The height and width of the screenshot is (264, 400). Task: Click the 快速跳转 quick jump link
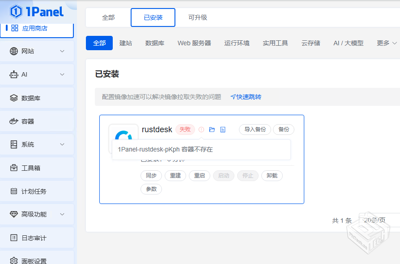(x=246, y=97)
